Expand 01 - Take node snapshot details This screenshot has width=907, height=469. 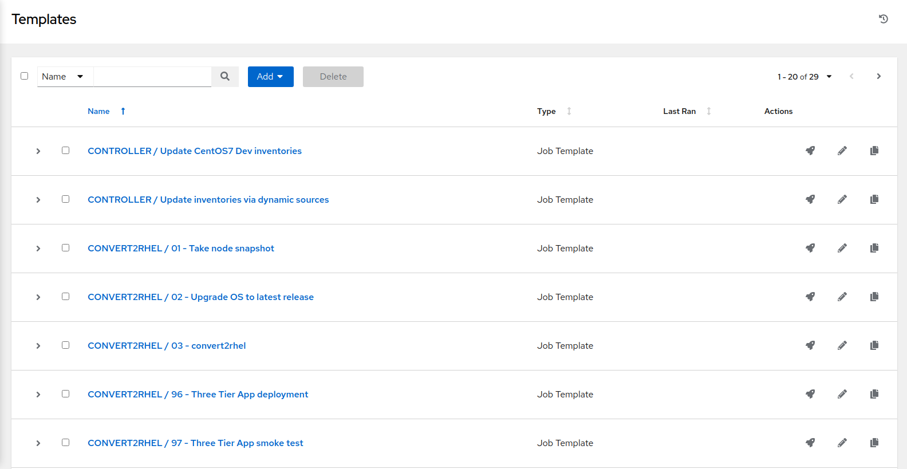38,249
